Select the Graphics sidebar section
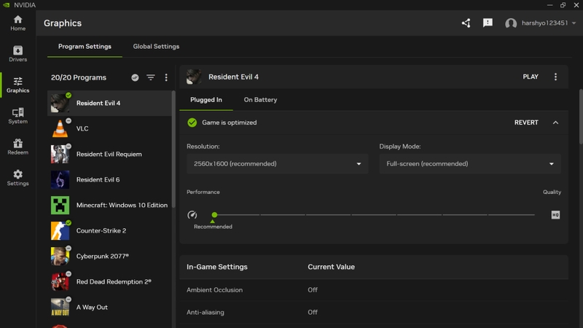Image resolution: width=583 pixels, height=328 pixels. pos(17,85)
